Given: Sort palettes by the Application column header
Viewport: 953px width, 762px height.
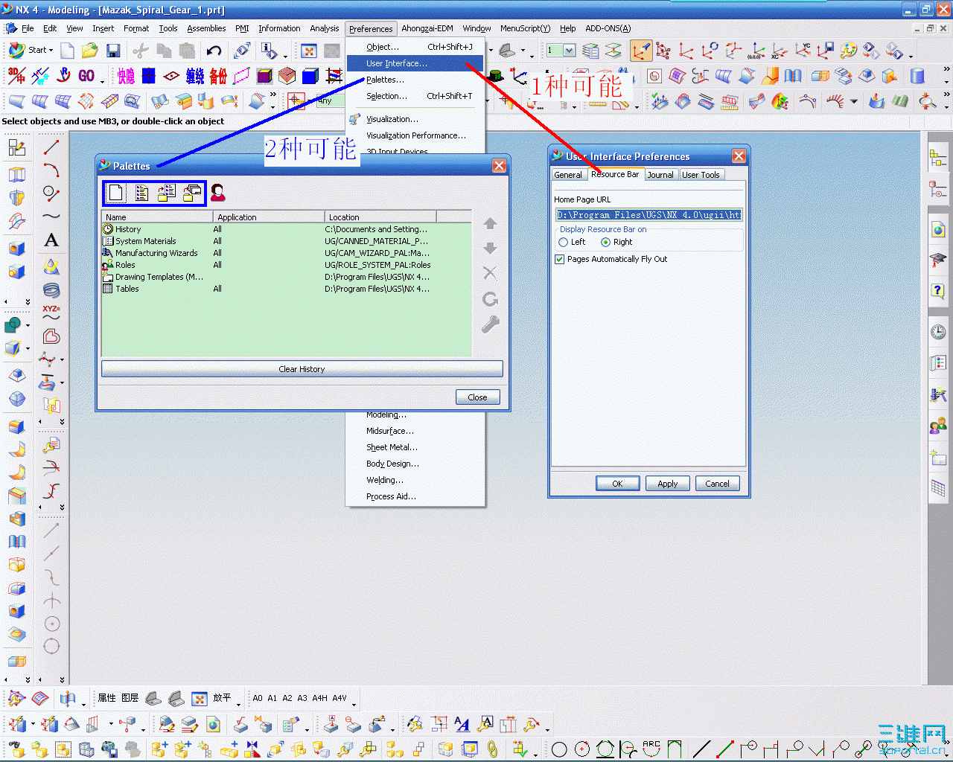Looking at the screenshot, I should [x=268, y=217].
